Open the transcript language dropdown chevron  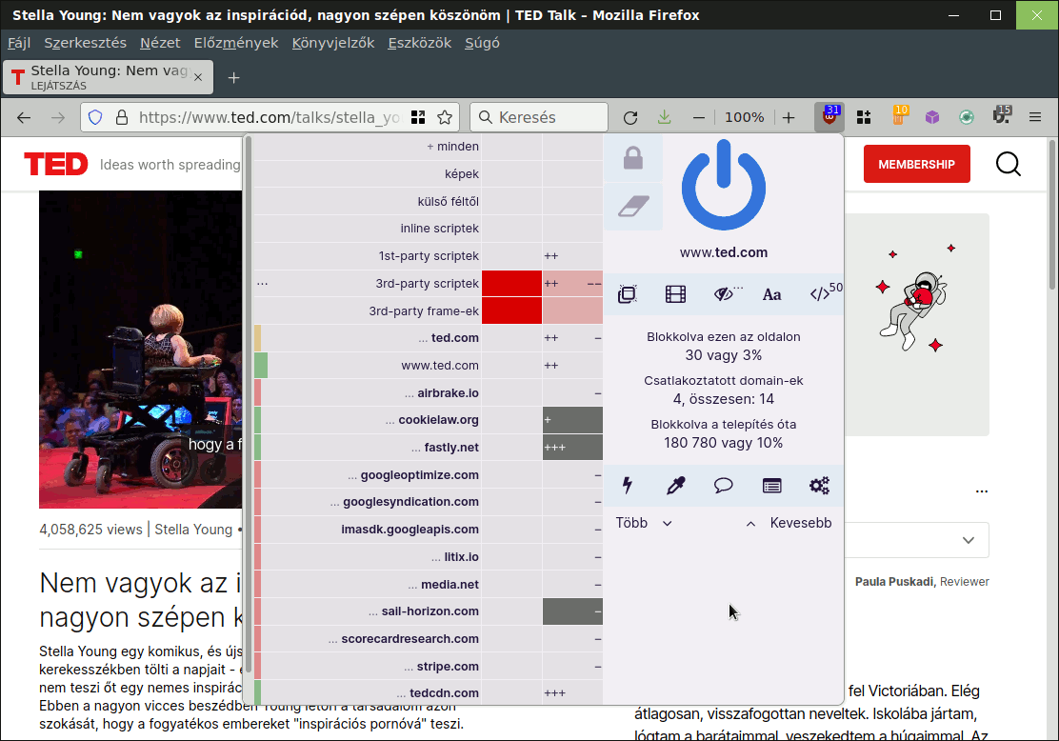pos(968,540)
